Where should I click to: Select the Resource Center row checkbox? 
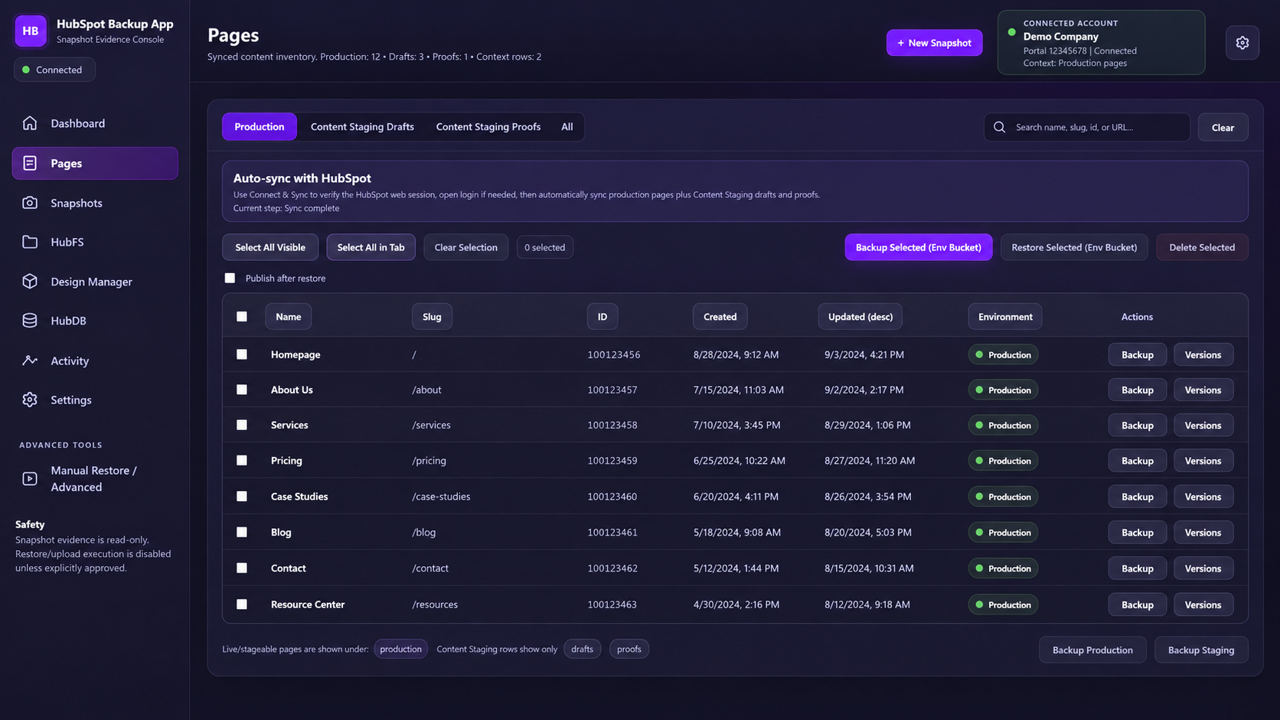(x=242, y=604)
